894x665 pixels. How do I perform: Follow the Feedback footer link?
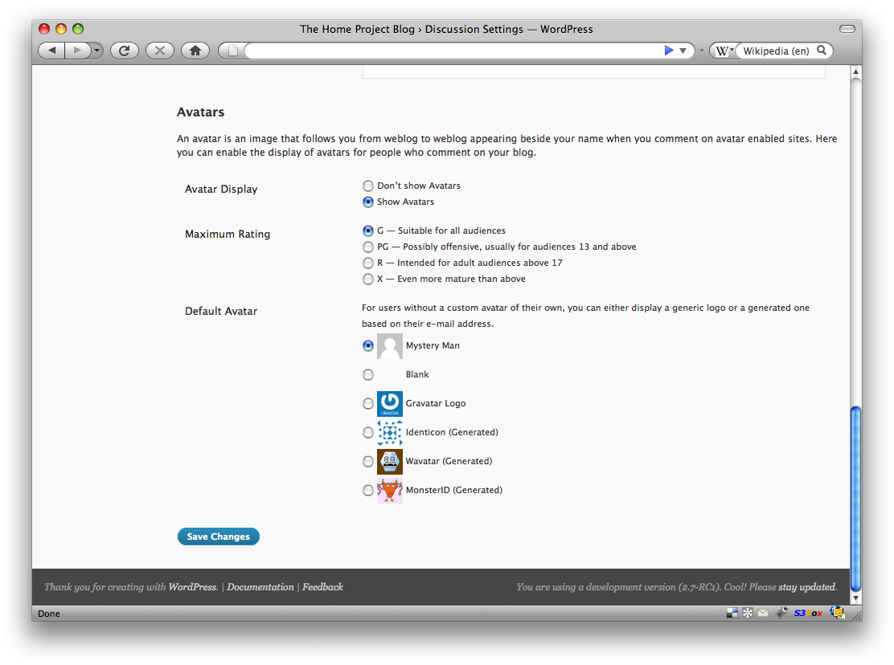point(323,587)
